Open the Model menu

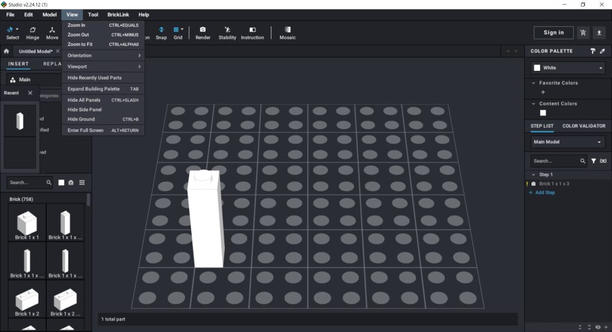point(50,15)
